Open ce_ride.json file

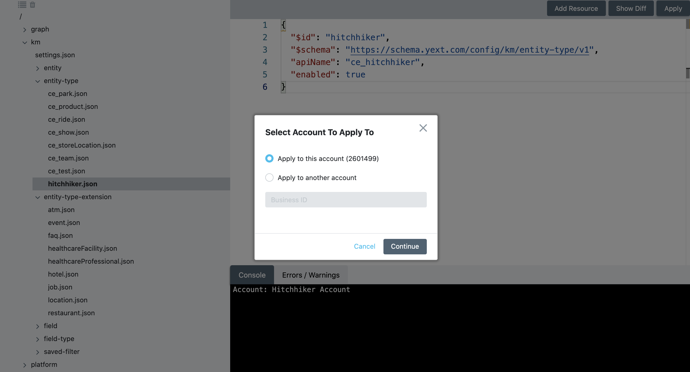tap(66, 119)
